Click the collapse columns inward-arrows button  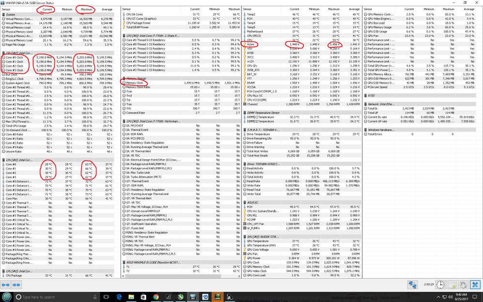coord(16,285)
